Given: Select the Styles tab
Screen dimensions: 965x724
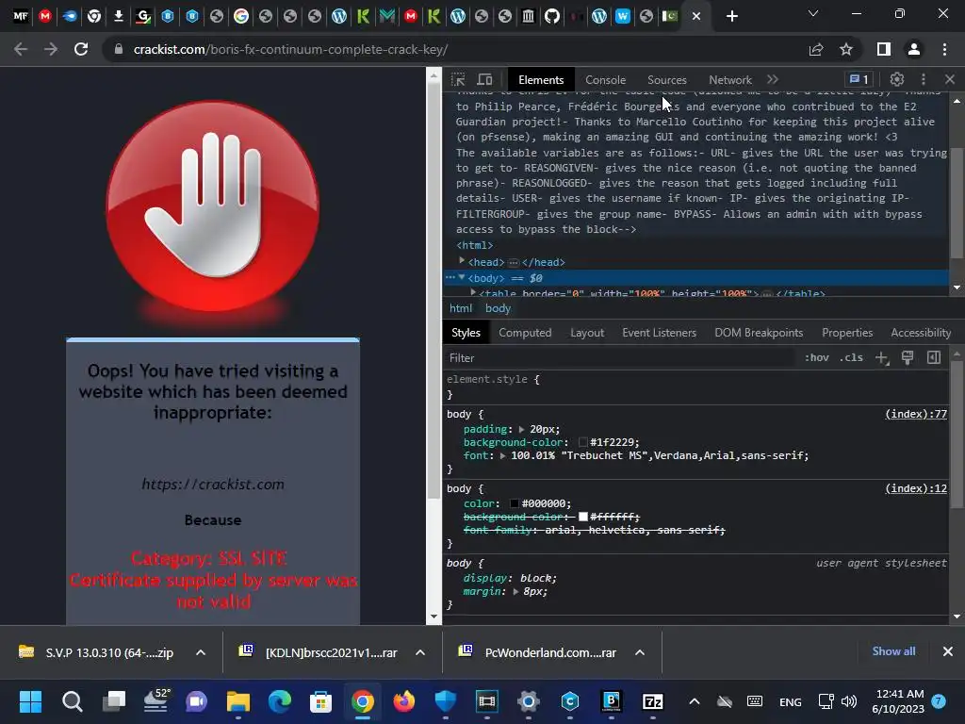Looking at the screenshot, I should (x=466, y=333).
